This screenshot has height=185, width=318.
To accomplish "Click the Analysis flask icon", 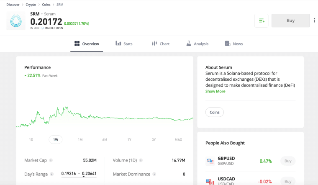I will (x=189, y=43).
